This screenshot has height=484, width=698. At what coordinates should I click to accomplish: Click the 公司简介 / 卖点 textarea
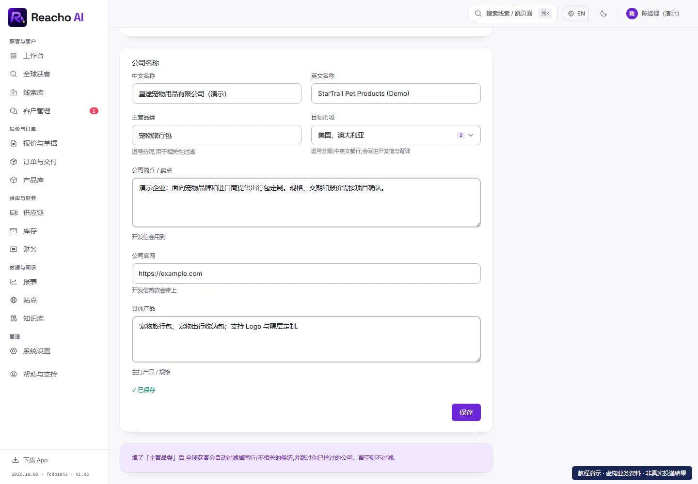306,202
